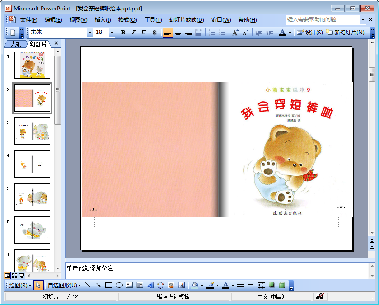Click the font color A icon in formatting toolbar
Viewport: 379px width, 305px height.
coord(282,33)
